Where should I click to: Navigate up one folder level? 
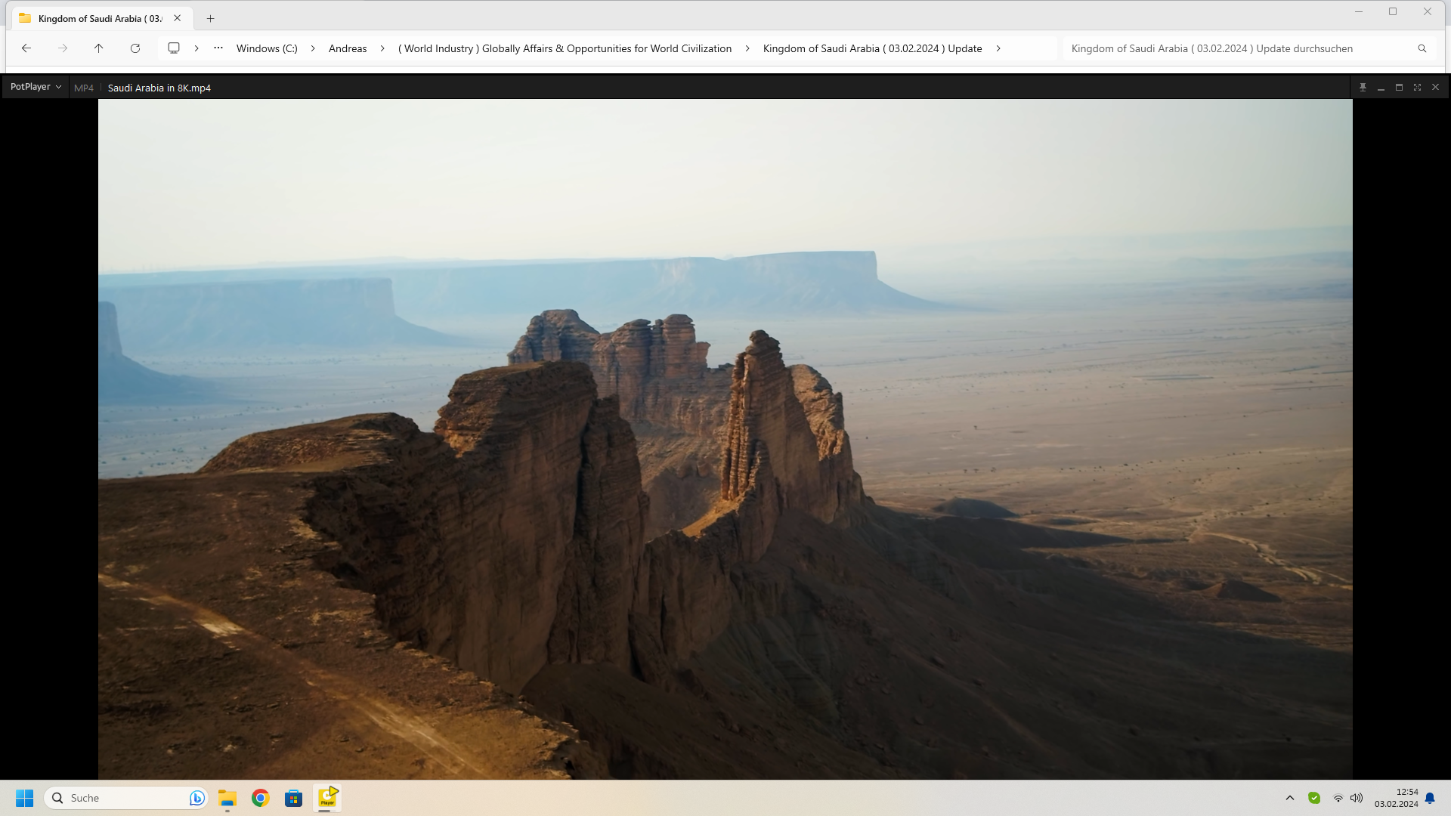99,48
